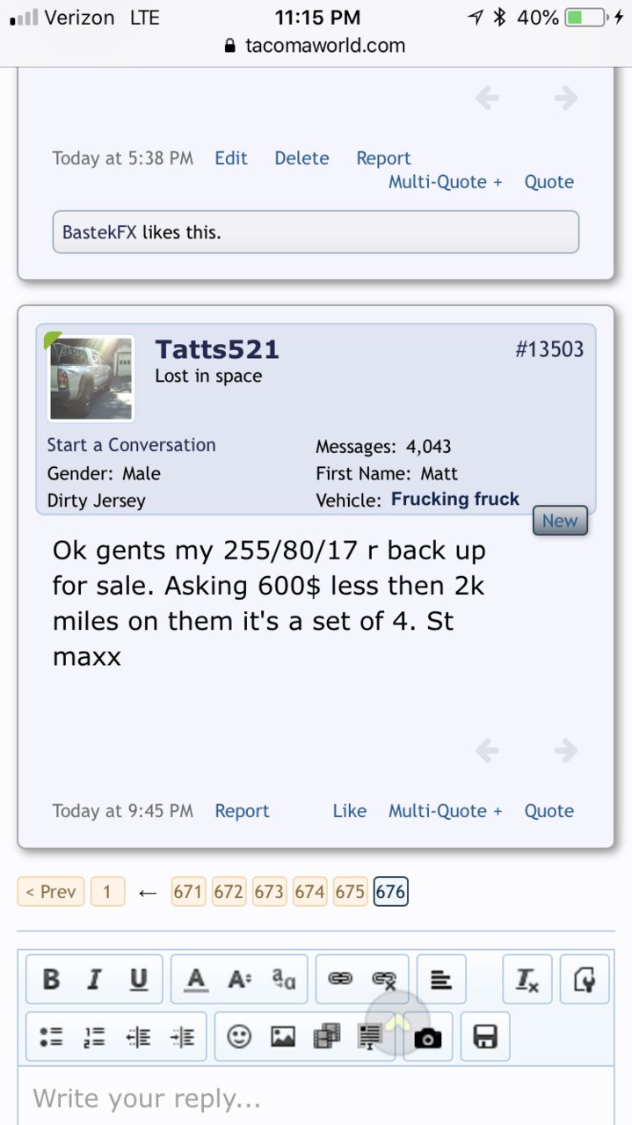Open the smilies emoji picker
The image size is (632, 1125).
pos(239,1037)
